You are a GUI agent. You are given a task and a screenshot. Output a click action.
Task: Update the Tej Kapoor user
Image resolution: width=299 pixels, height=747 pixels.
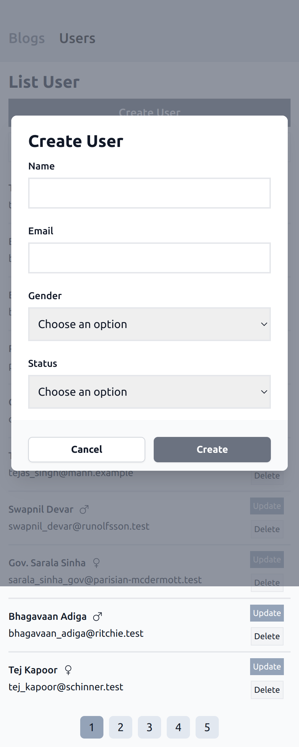[x=267, y=667]
